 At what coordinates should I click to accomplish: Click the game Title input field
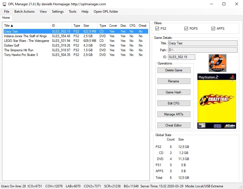[203, 43]
